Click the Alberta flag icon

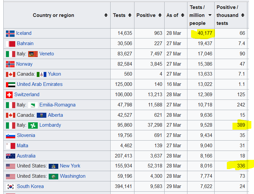pyautogui.click(x=41, y=115)
